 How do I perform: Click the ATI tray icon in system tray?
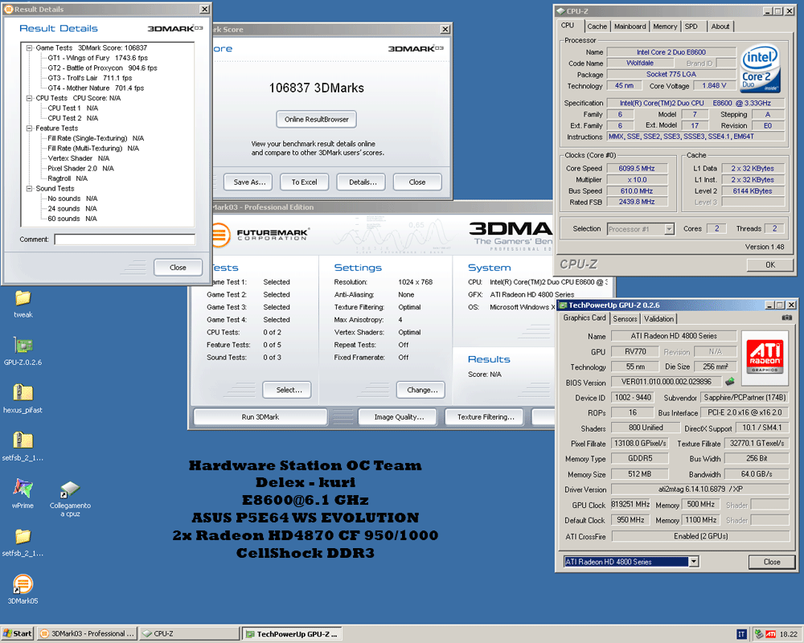click(x=771, y=634)
